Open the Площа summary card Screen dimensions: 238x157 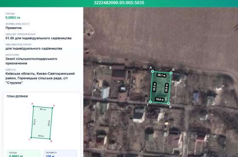(x=23, y=153)
